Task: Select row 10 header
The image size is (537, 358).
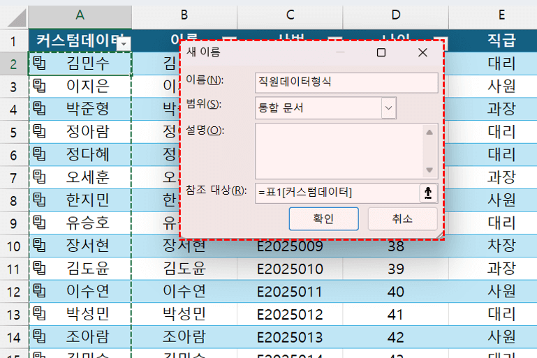Action: click(14, 246)
